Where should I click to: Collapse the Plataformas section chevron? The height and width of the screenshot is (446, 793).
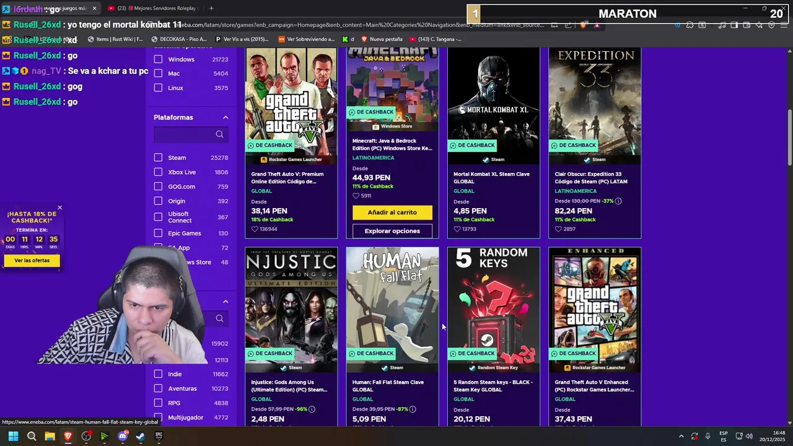pyautogui.click(x=226, y=118)
